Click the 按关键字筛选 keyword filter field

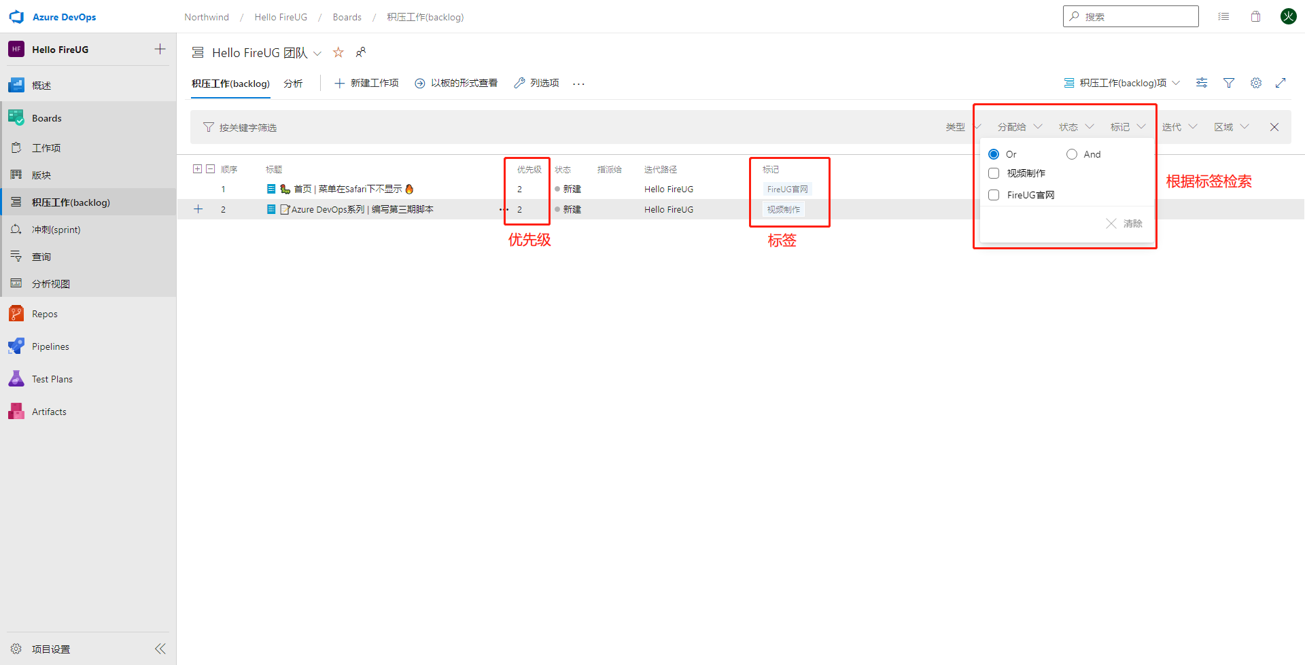click(248, 128)
